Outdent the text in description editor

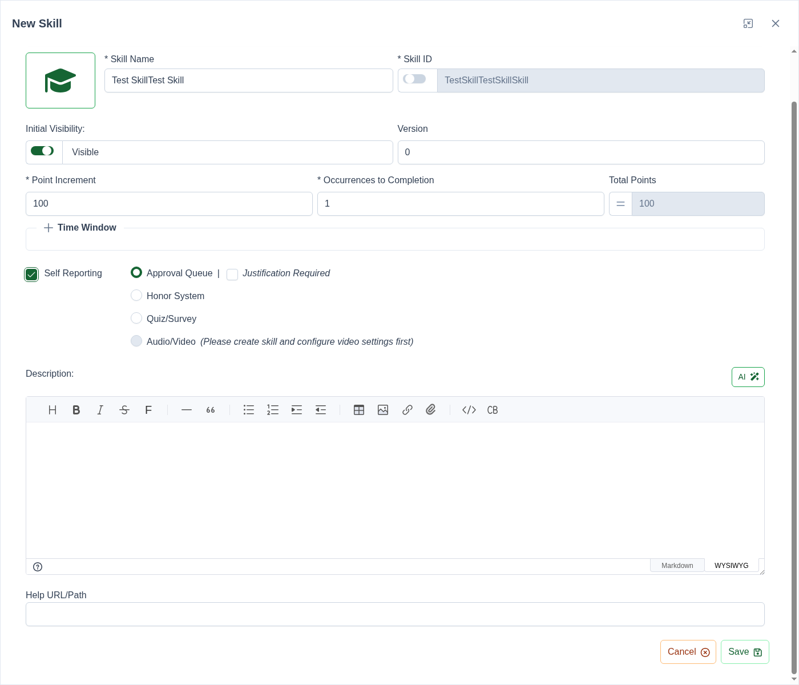[x=321, y=410]
